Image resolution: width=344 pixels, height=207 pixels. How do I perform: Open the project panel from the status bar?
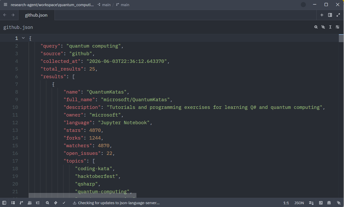13,203
